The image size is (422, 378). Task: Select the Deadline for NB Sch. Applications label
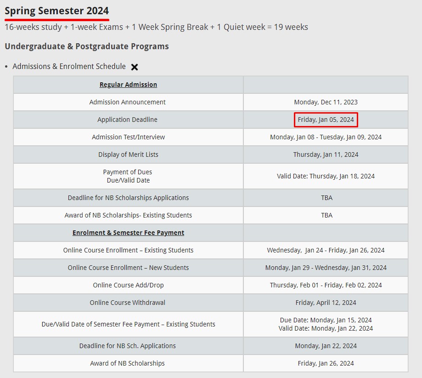[x=127, y=346]
